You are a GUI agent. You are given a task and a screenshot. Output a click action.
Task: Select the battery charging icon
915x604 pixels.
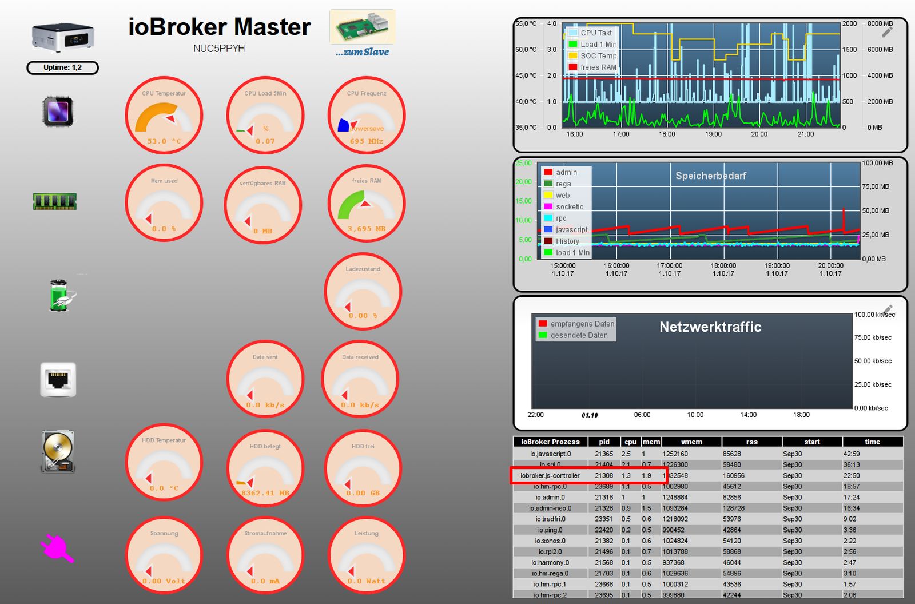[x=62, y=295]
